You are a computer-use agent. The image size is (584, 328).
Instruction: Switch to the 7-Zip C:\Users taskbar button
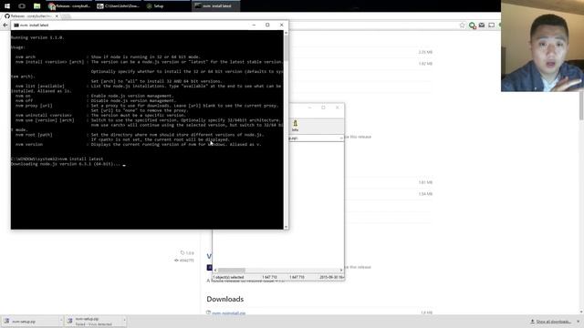[x=118, y=6]
